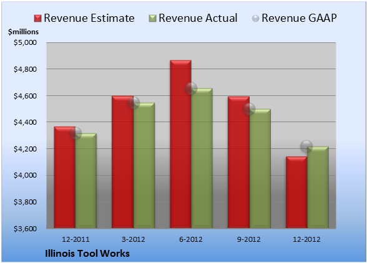Click the green Revenue Actual legend swatch
The width and height of the screenshot is (367, 263).
click(152, 19)
